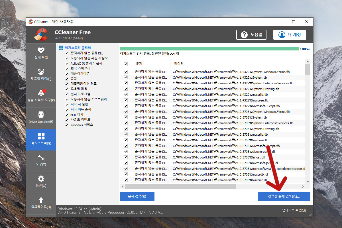Open 내 계정 my account
342x228 pixels.
[x=290, y=35]
